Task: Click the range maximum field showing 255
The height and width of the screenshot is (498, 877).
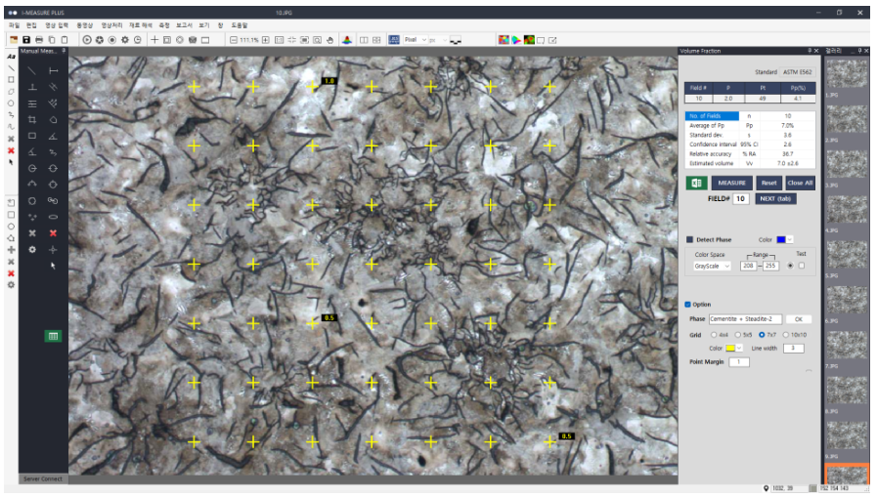Action: (770, 267)
